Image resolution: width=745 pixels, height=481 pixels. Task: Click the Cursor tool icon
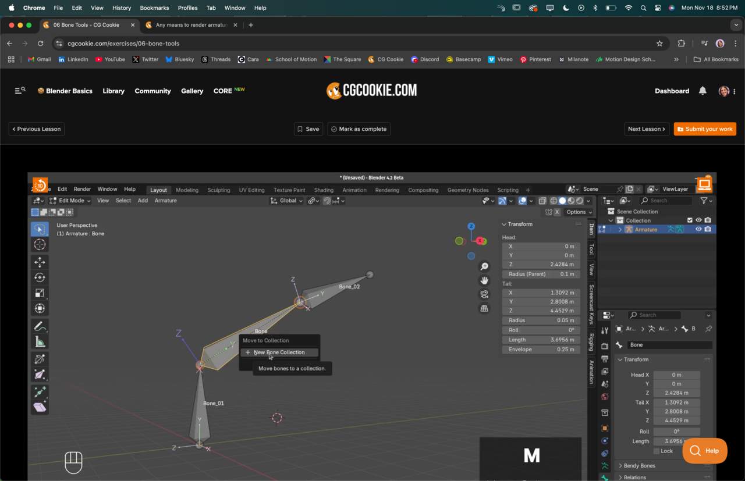click(x=40, y=245)
